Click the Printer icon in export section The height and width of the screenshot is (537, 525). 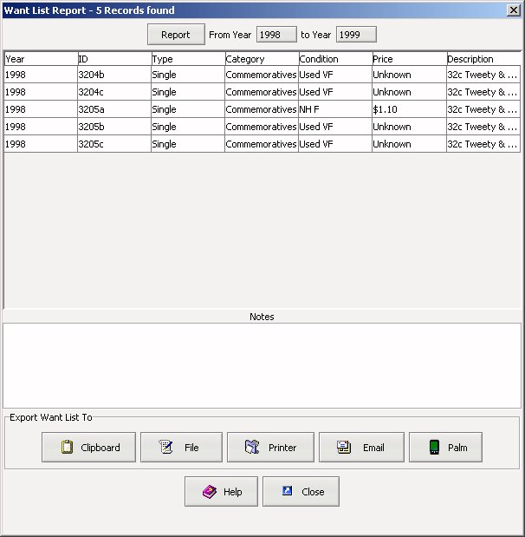click(252, 448)
